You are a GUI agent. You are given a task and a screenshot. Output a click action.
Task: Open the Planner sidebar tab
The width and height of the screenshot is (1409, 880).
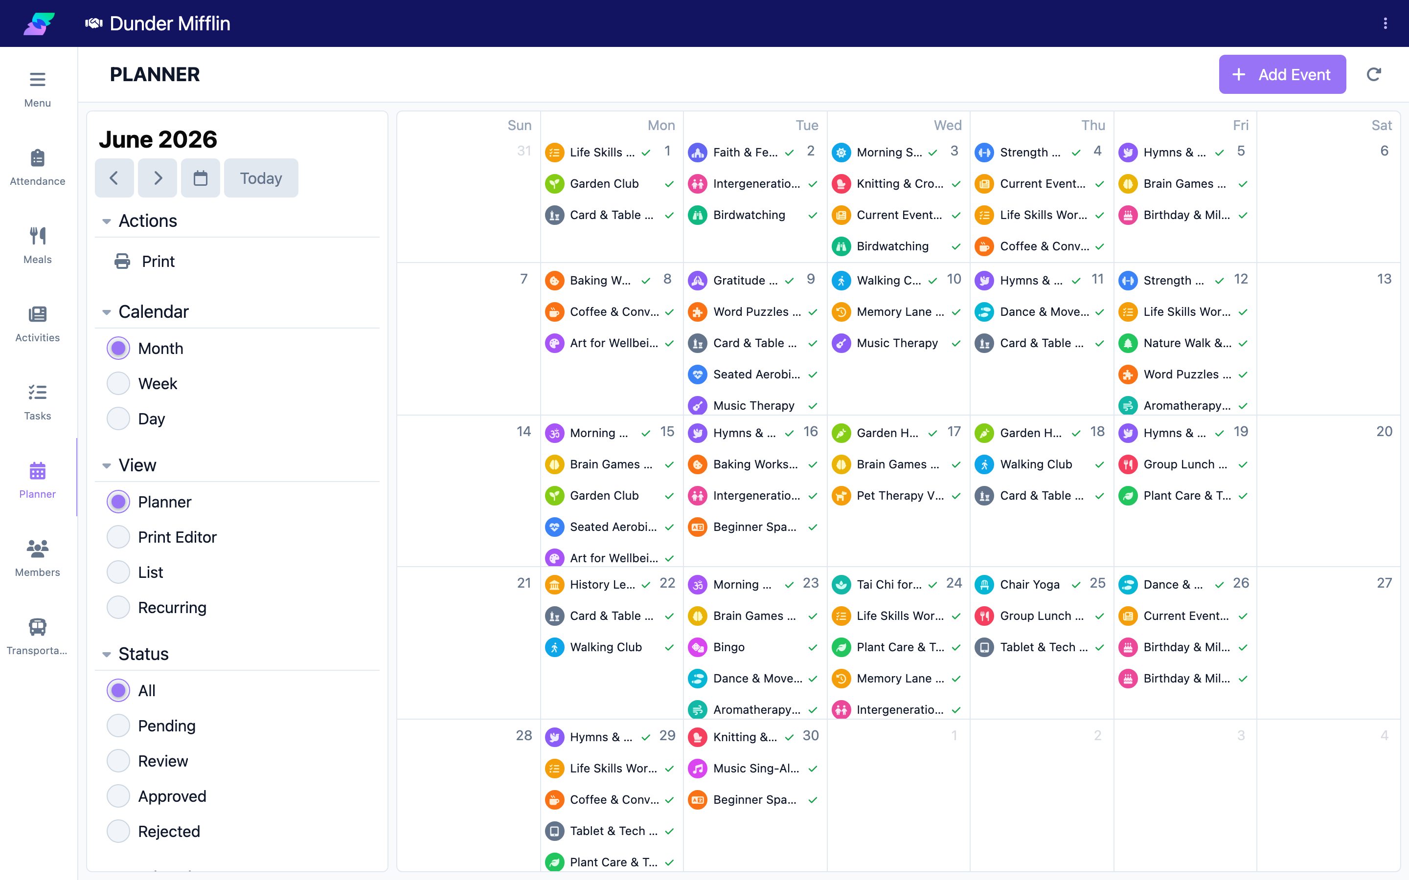[37, 480]
